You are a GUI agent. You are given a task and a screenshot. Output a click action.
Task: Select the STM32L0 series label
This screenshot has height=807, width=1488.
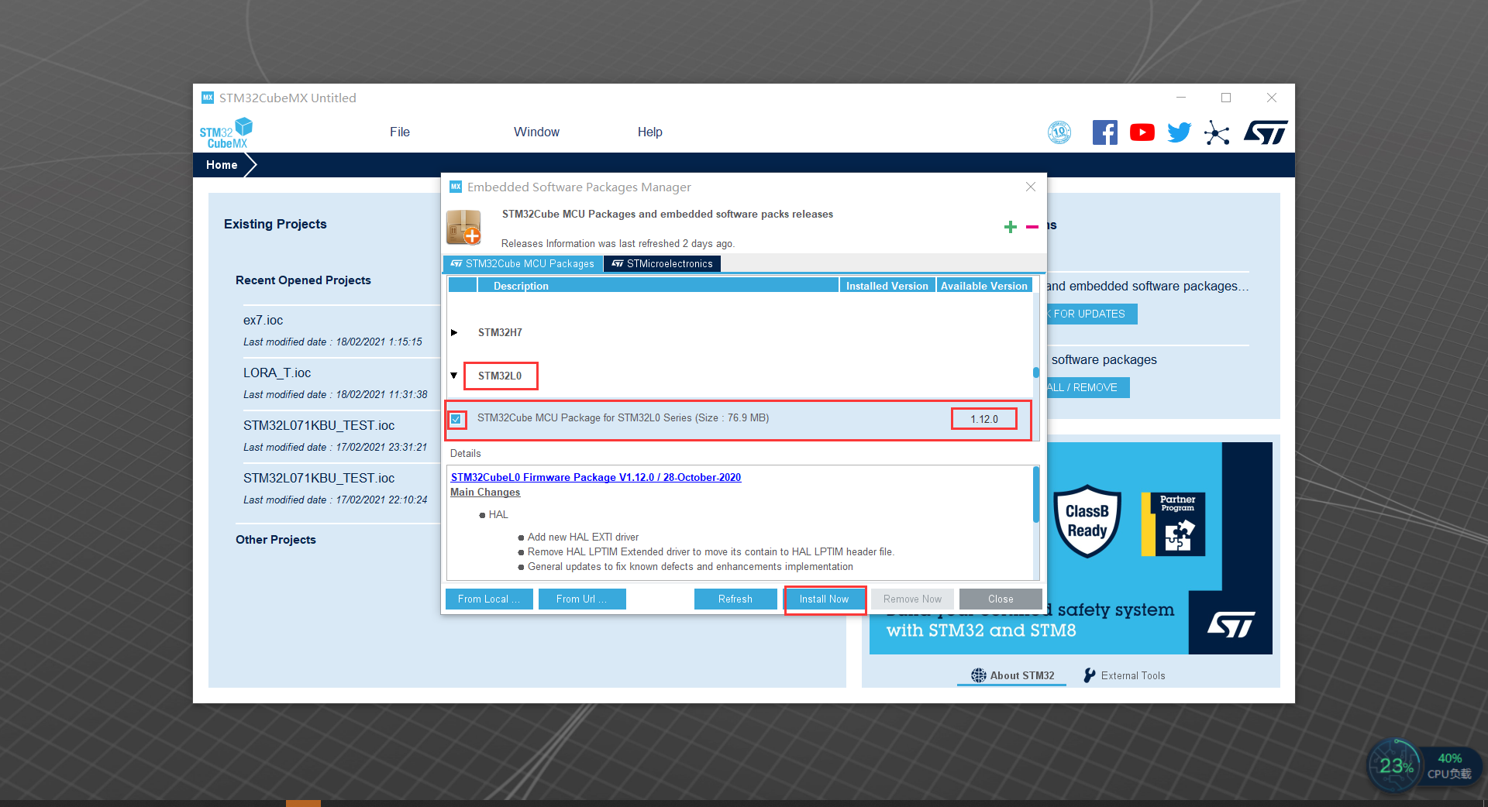(500, 376)
